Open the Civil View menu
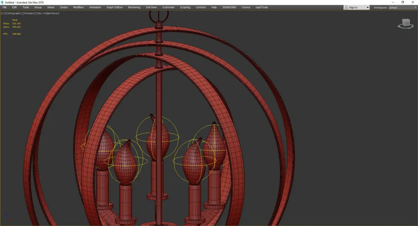The image size is (418, 226). point(151,7)
